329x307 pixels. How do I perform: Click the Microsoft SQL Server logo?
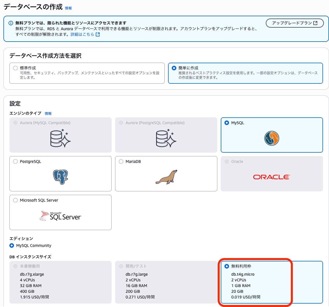[60, 216]
